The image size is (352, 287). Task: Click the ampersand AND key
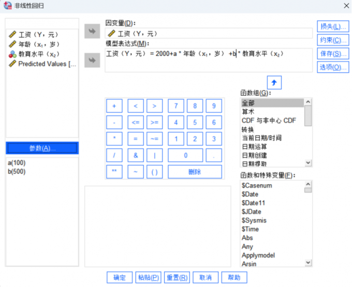[x=136, y=155]
